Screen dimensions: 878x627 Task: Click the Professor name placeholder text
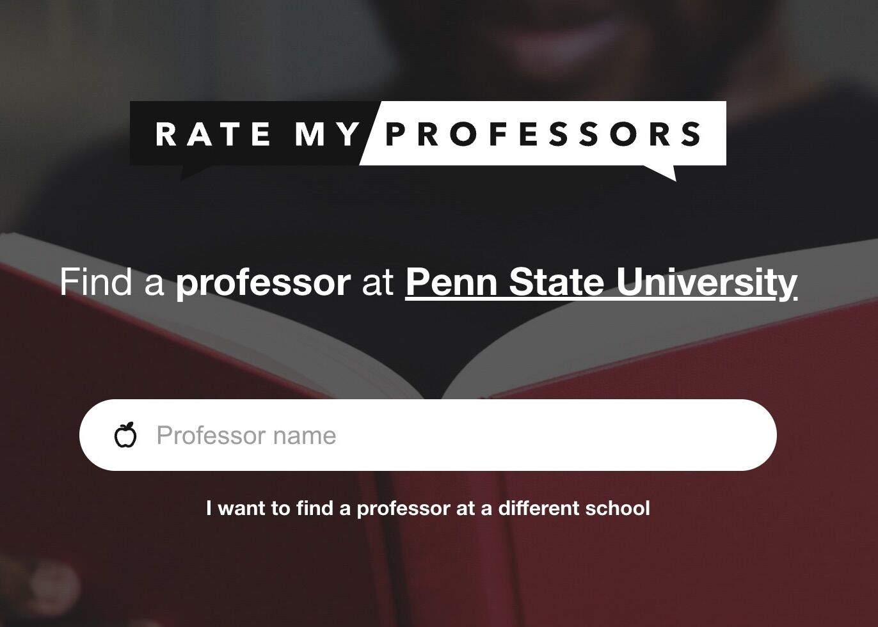point(246,434)
